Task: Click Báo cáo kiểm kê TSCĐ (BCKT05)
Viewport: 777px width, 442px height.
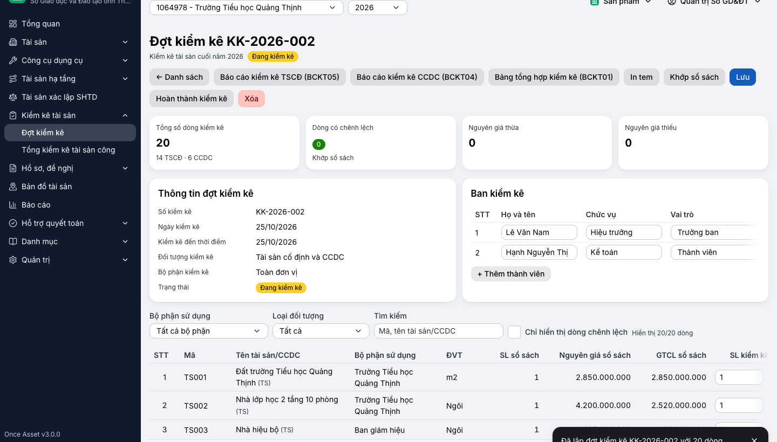Action: click(280, 77)
